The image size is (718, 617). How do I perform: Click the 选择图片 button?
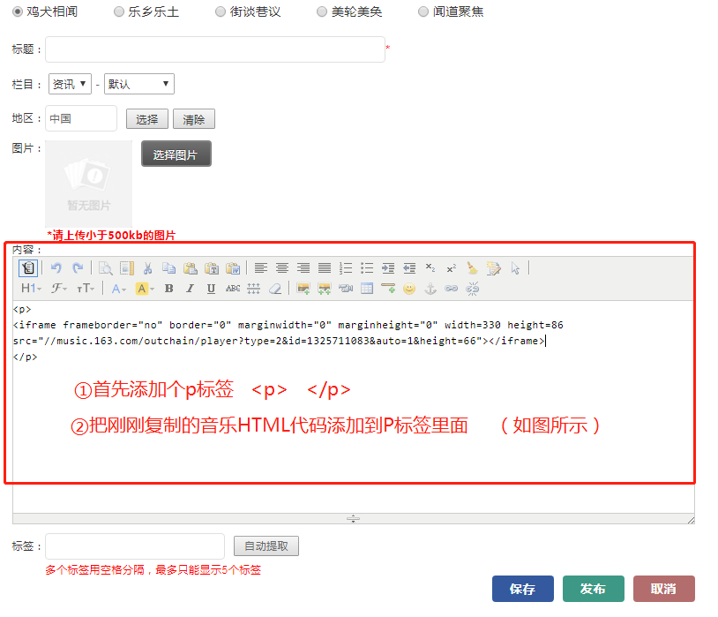point(176,154)
